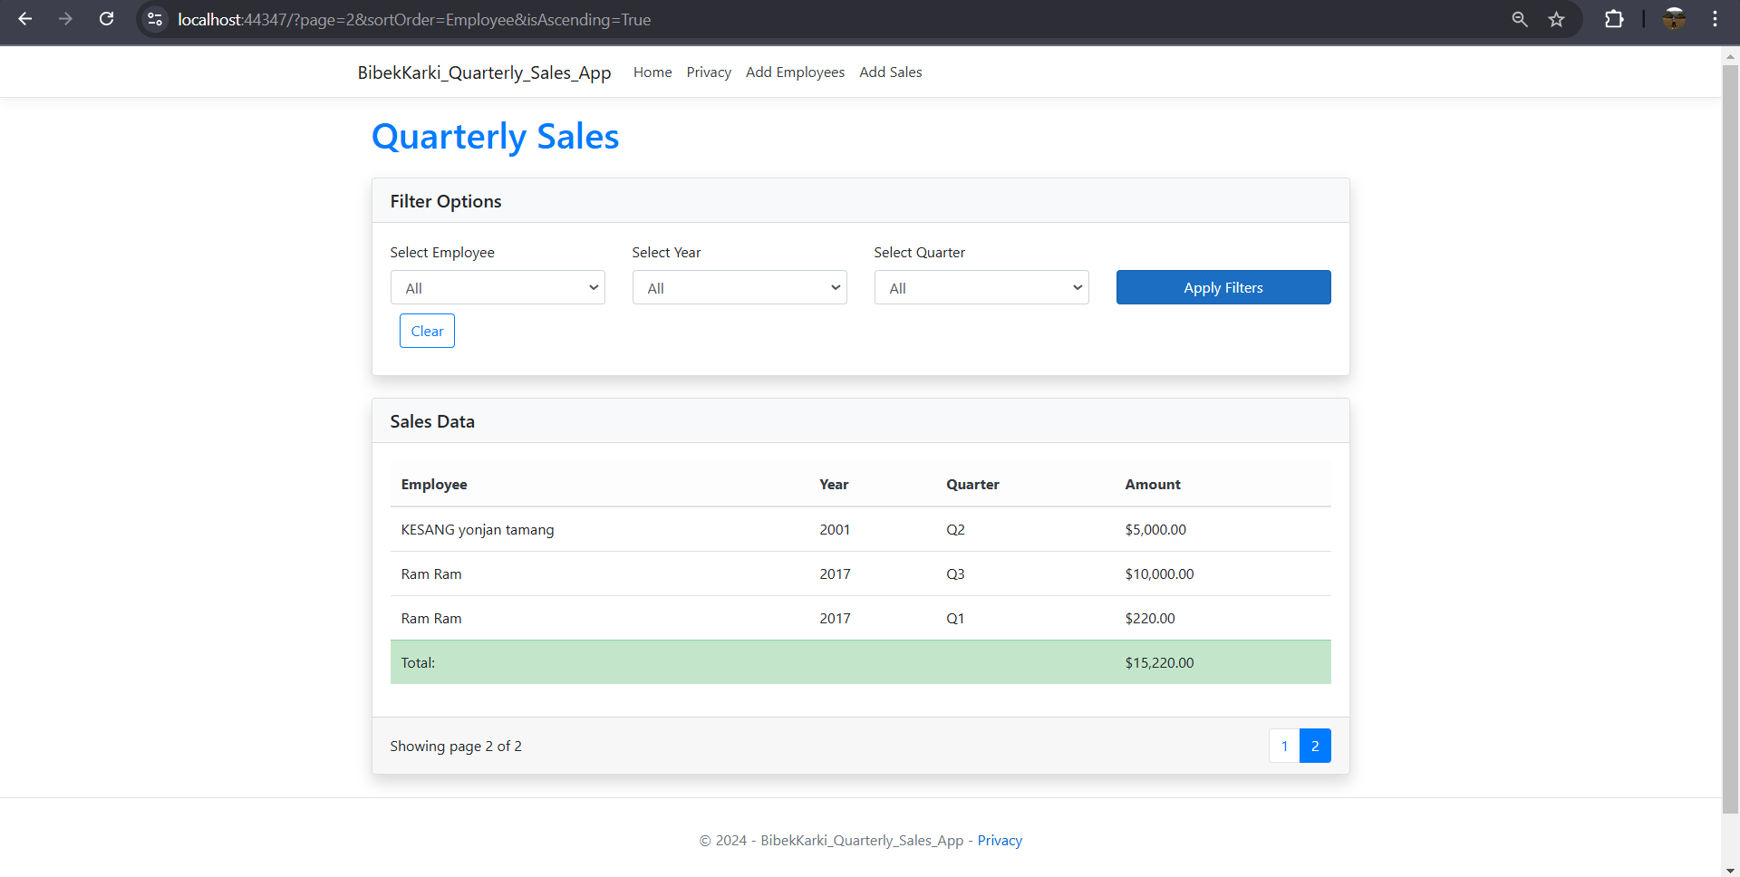Image resolution: width=1740 pixels, height=877 pixels.
Task: Open the Add Employees page
Action: coord(795,72)
